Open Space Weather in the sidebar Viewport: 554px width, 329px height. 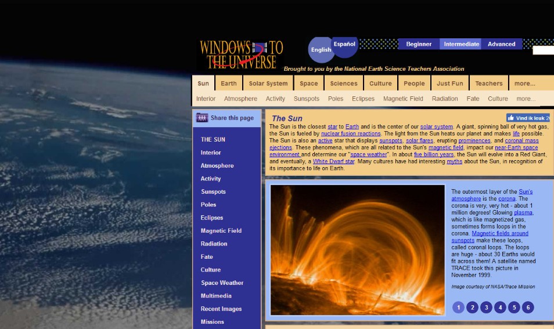tap(222, 283)
